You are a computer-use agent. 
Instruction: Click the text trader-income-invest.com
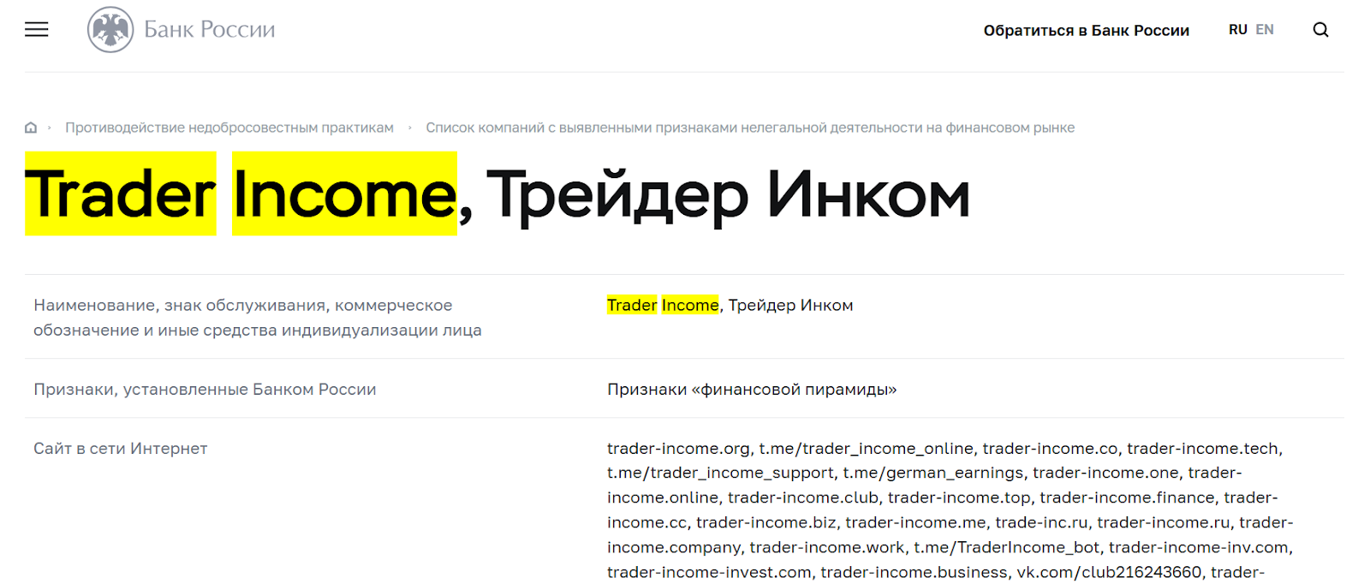[709, 572]
